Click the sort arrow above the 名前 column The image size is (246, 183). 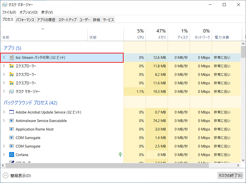pos(43,29)
